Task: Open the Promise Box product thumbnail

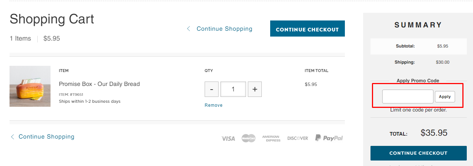Action: [30, 86]
